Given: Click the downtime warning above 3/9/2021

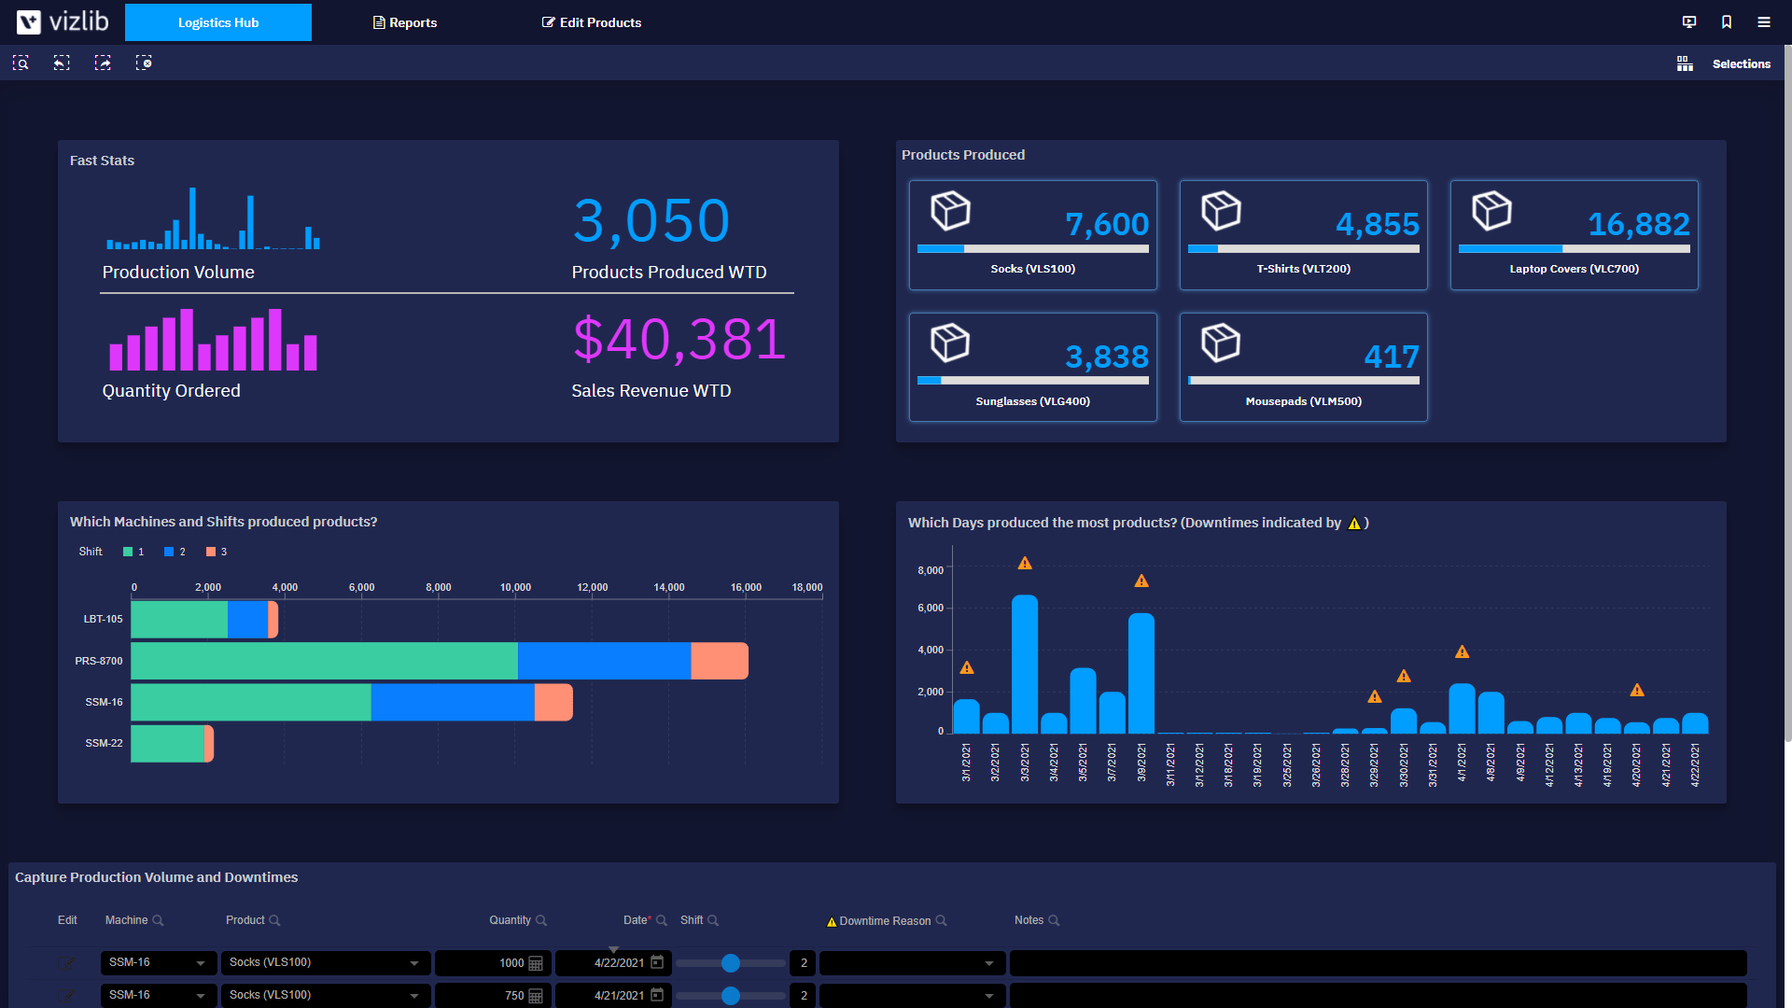Looking at the screenshot, I should tap(1141, 581).
